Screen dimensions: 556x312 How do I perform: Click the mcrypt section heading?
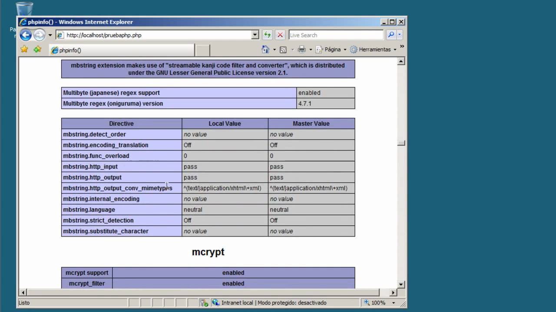point(208,252)
